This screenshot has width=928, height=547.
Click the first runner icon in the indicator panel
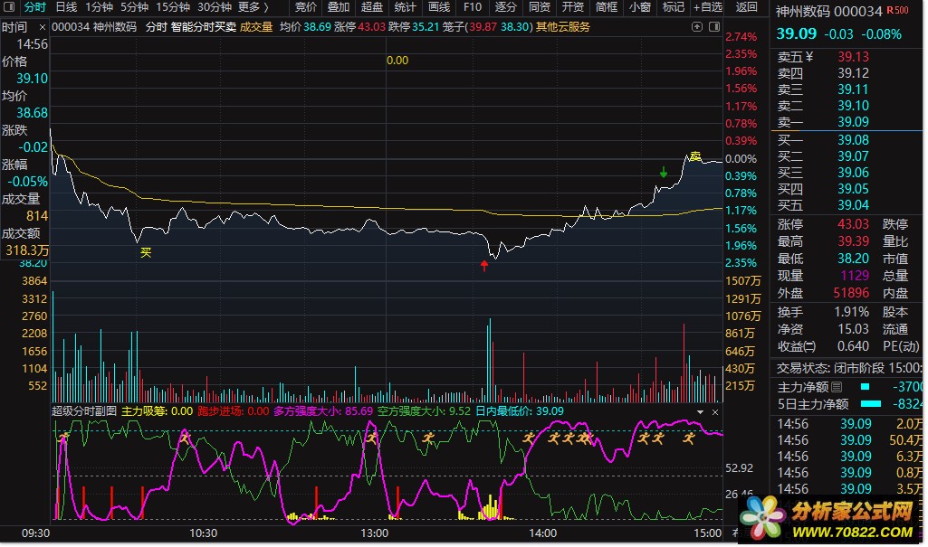click(x=64, y=438)
